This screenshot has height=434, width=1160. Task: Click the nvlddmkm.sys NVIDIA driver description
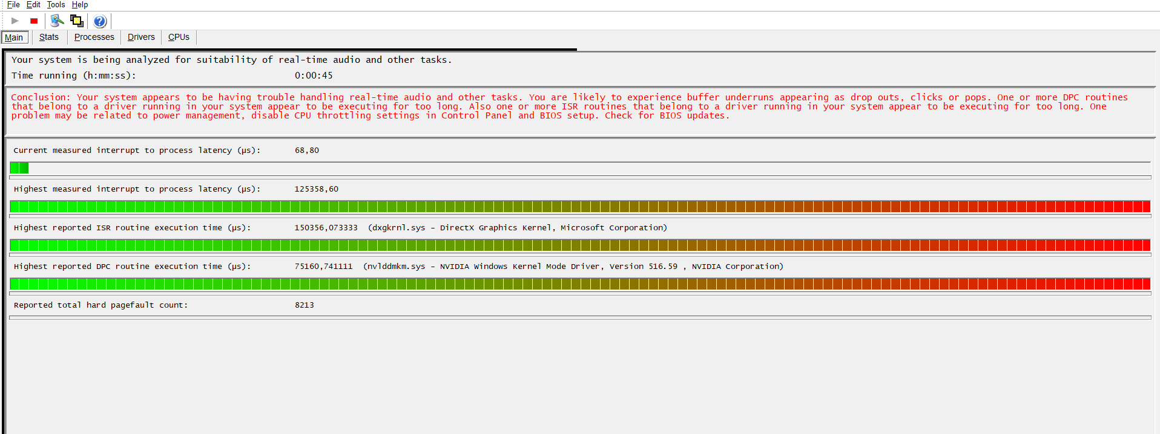coord(573,267)
